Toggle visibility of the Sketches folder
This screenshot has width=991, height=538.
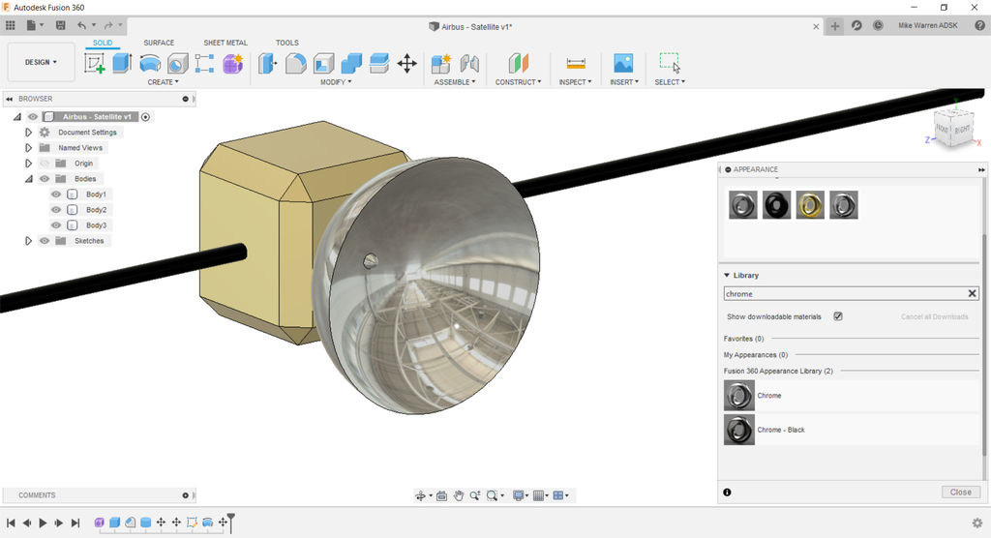click(x=45, y=241)
